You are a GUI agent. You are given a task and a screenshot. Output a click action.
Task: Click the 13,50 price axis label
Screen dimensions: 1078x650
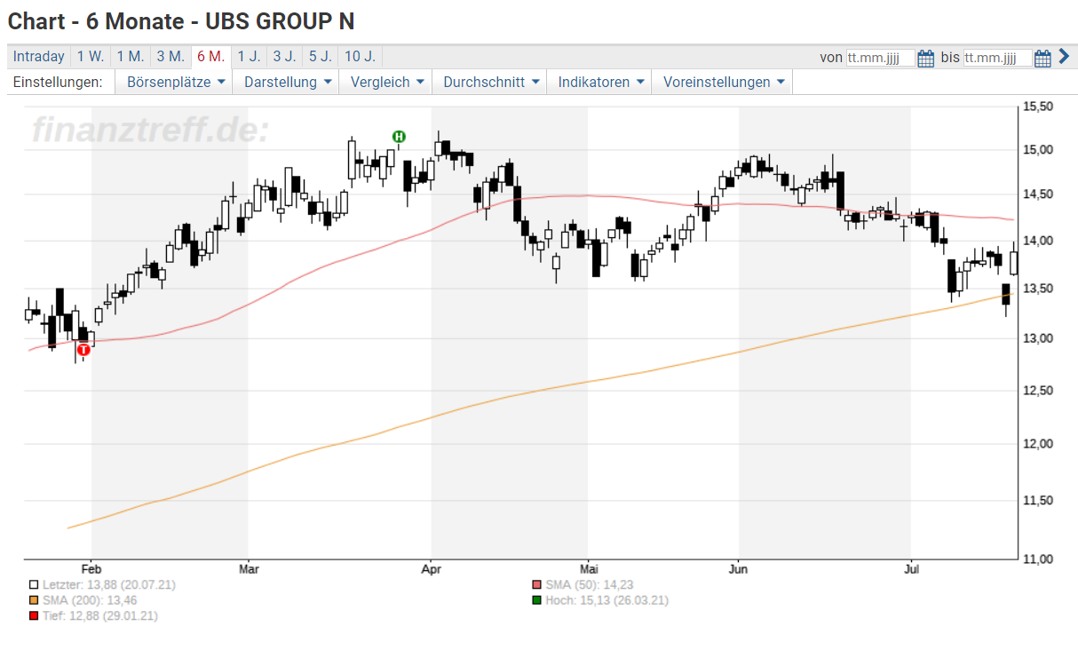click(x=1038, y=289)
